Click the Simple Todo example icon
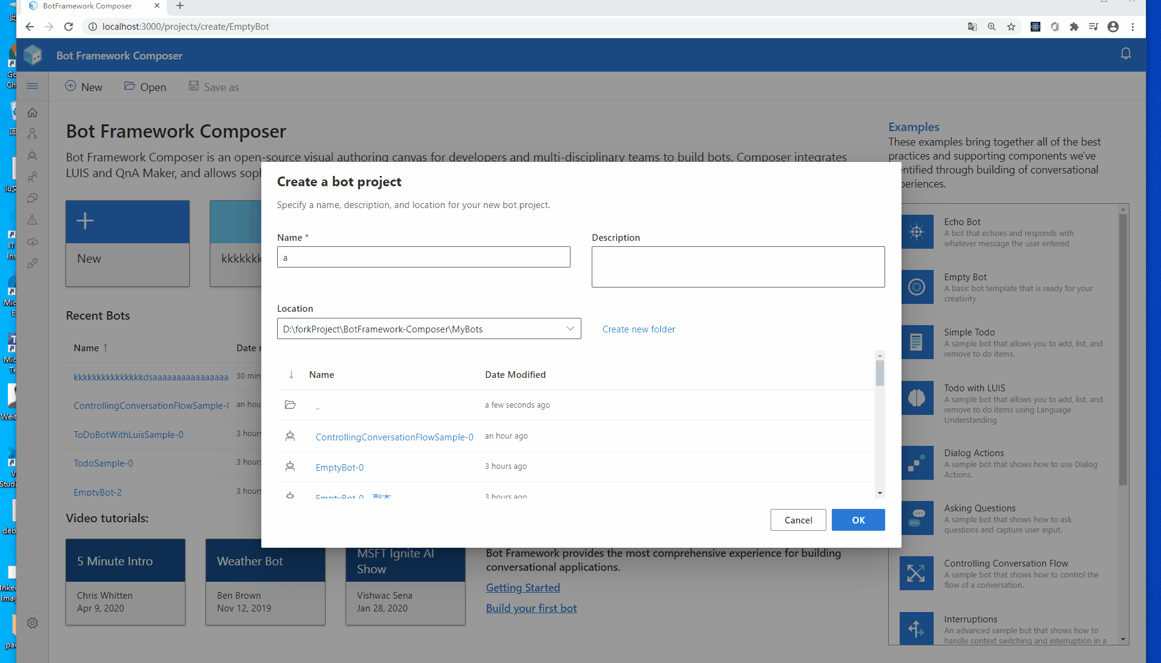This screenshot has height=663, width=1161. 917,342
